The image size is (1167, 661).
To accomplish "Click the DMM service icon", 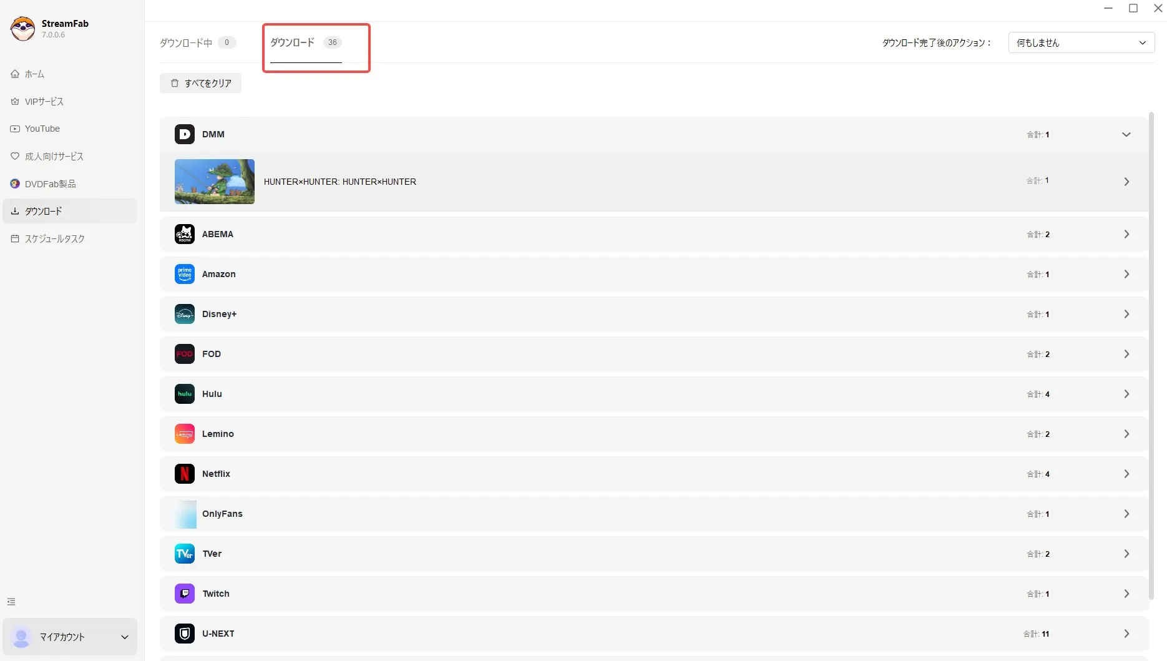I will (x=185, y=134).
